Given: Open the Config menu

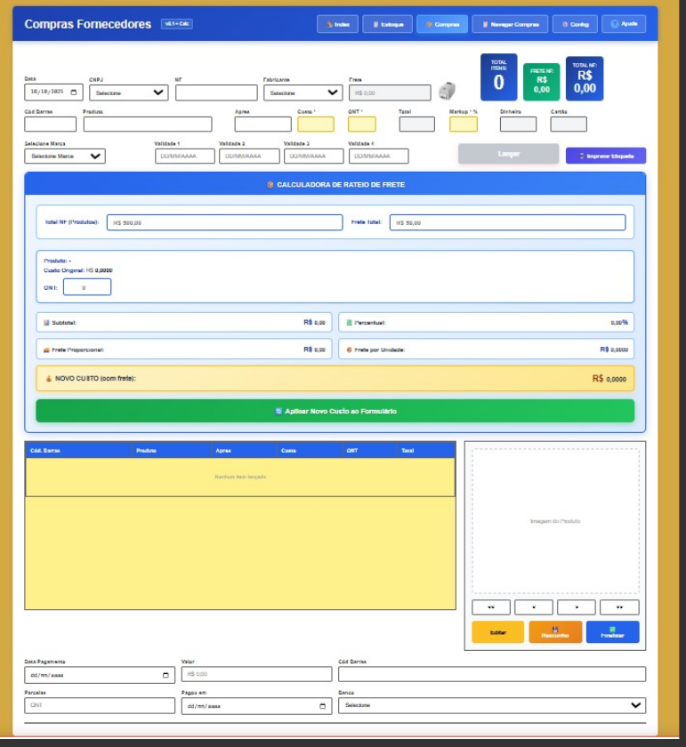Looking at the screenshot, I should point(575,24).
